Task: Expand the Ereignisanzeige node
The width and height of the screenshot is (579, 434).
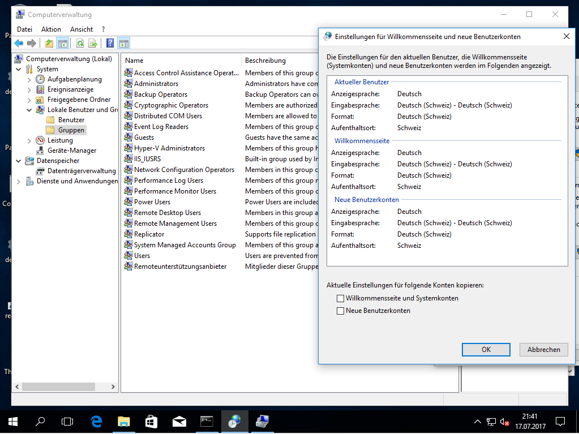Action: [x=29, y=89]
